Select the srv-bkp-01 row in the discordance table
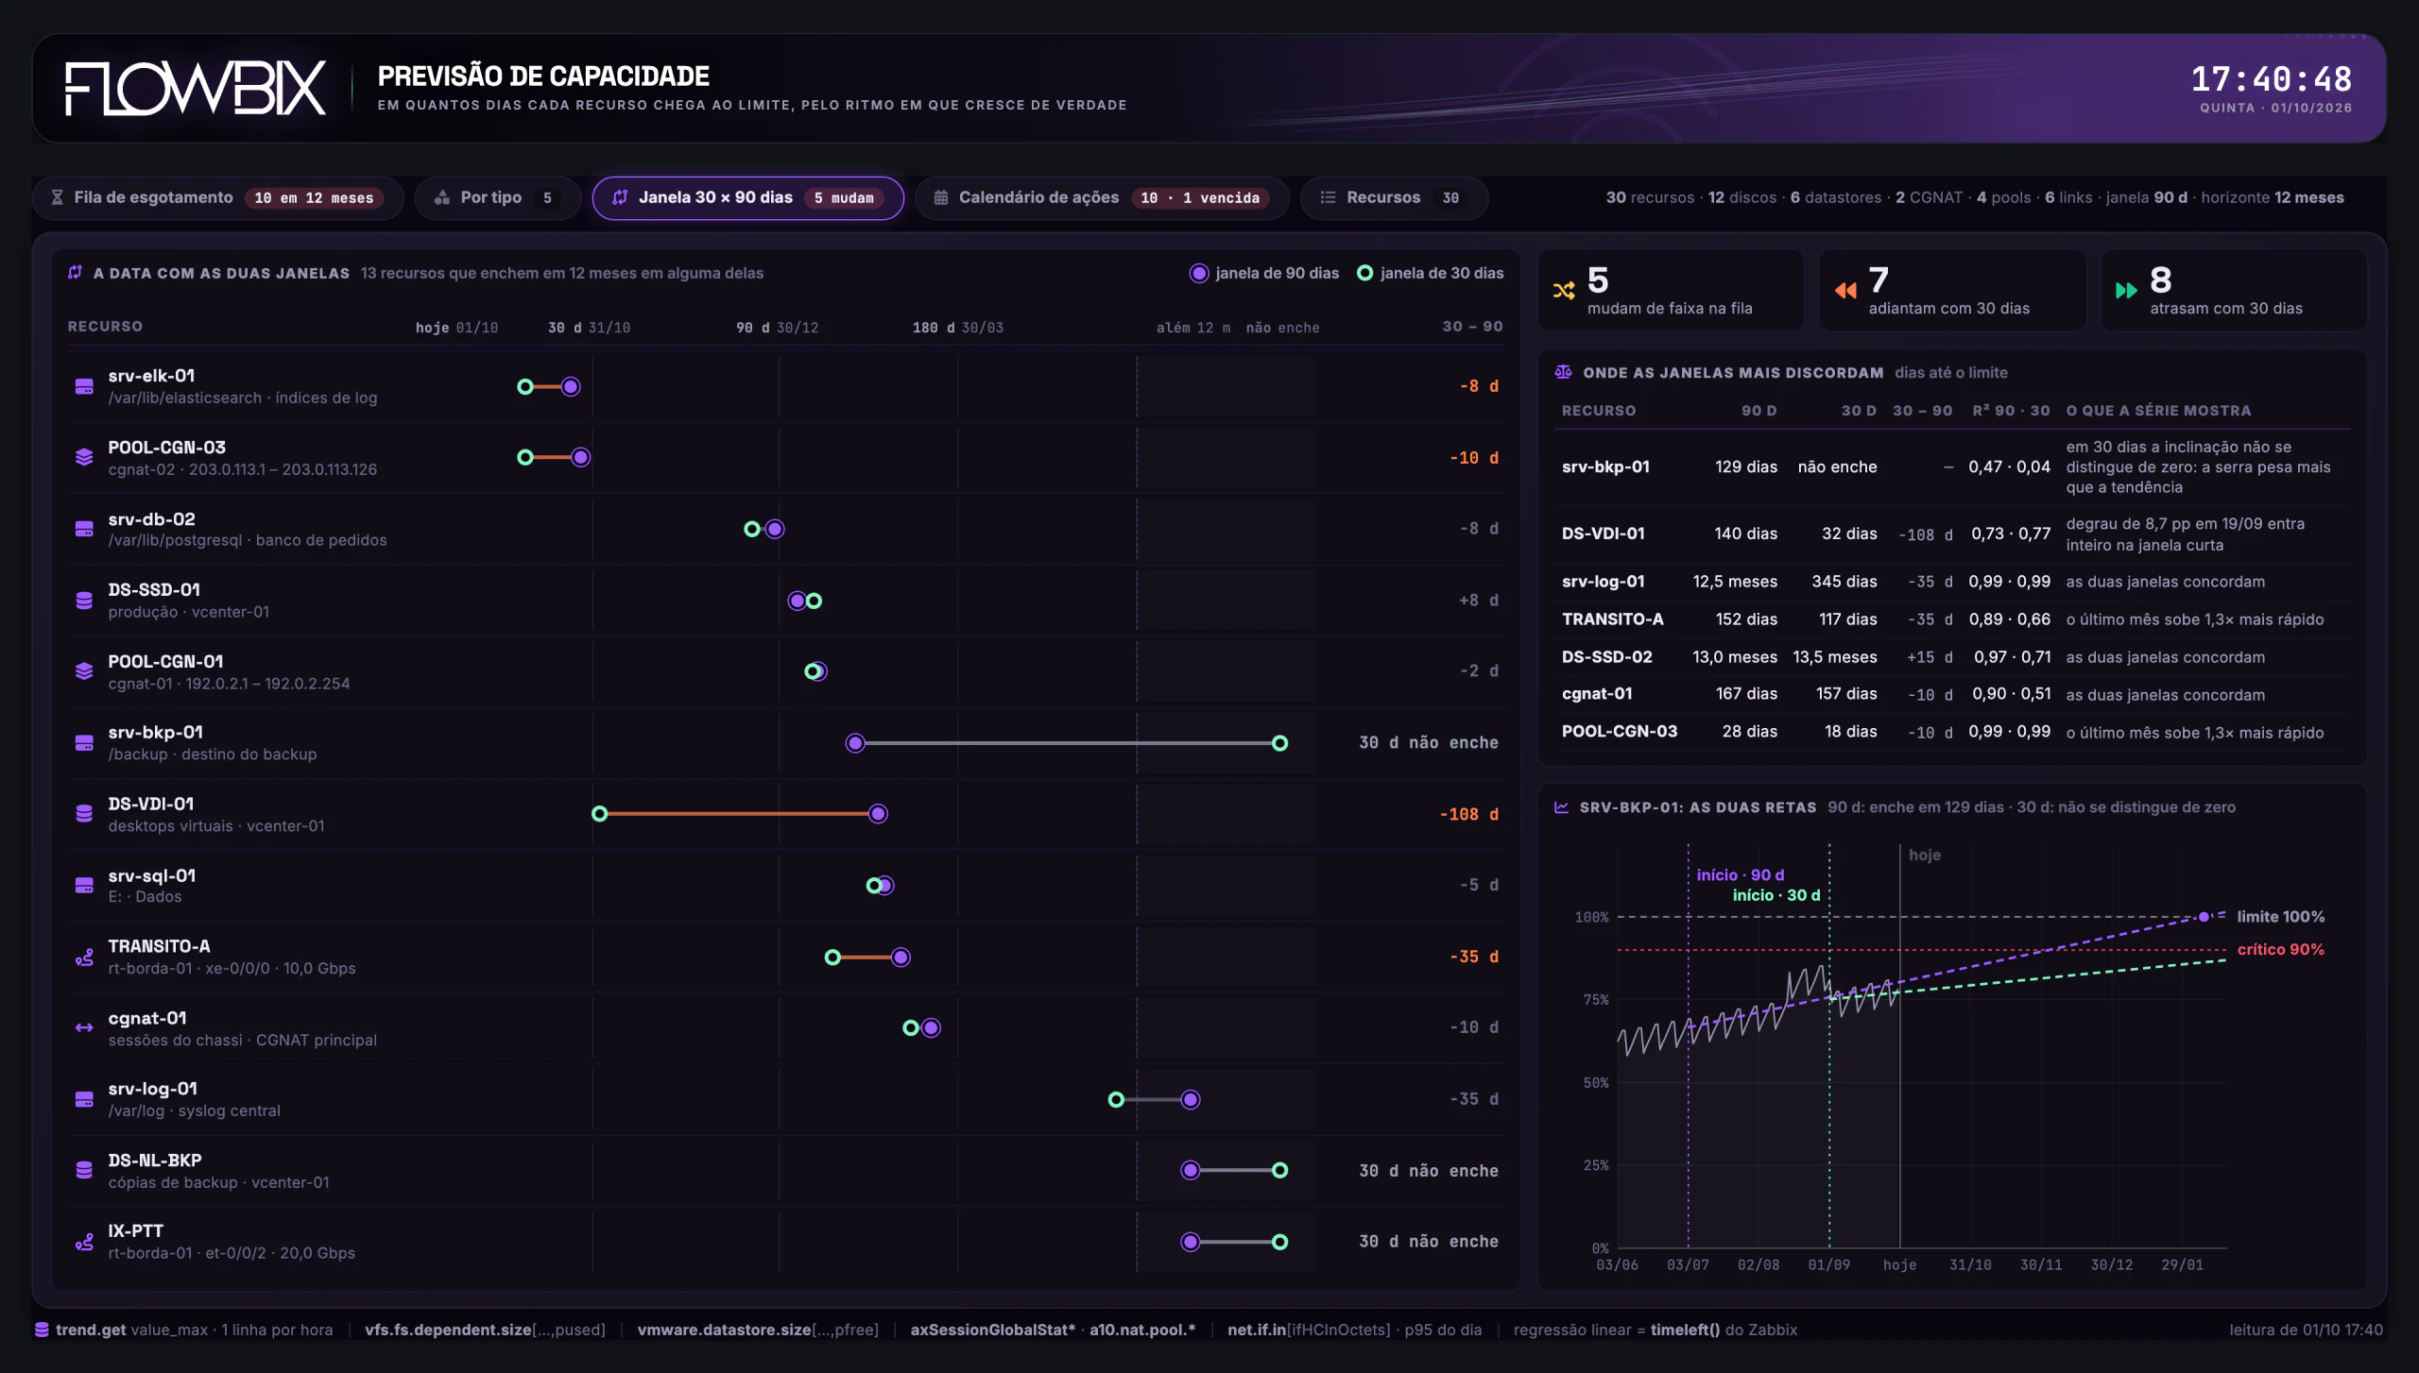Image resolution: width=2419 pixels, height=1373 pixels. (x=1953, y=467)
